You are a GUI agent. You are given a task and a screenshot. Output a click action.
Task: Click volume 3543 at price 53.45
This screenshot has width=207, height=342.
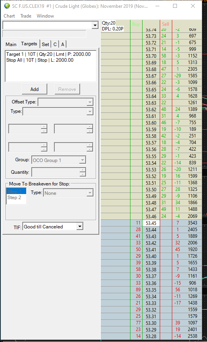click(x=193, y=223)
